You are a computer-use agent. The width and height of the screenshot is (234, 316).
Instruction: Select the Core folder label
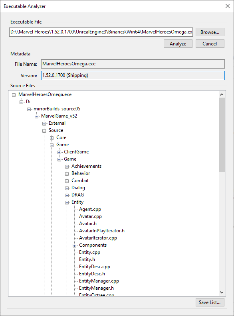61,137
